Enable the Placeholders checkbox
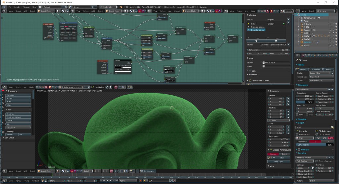The height and width of the screenshot is (184, 339). click(x=297, y=134)
